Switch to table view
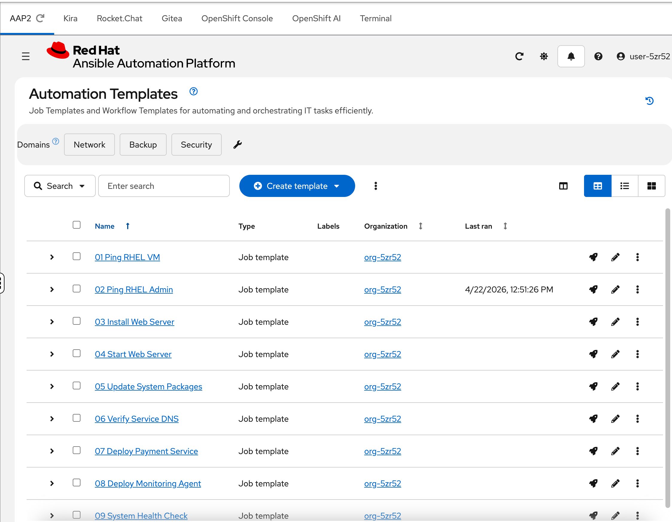Screen dimensions: 672x522 tap(597, 186)
